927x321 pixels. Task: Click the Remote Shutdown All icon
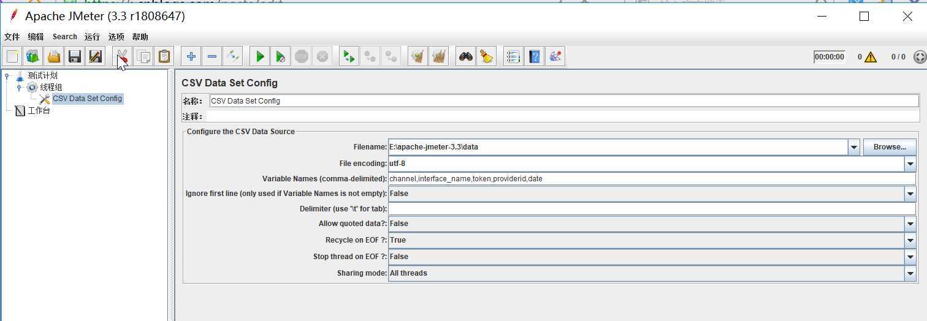pos(391,56)
